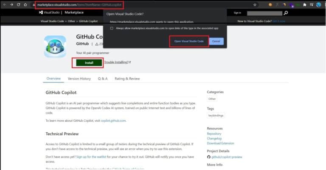Open the Trouble Installing? link
Image resolution: width=326 pixels, height=170 pixels.
118,62
